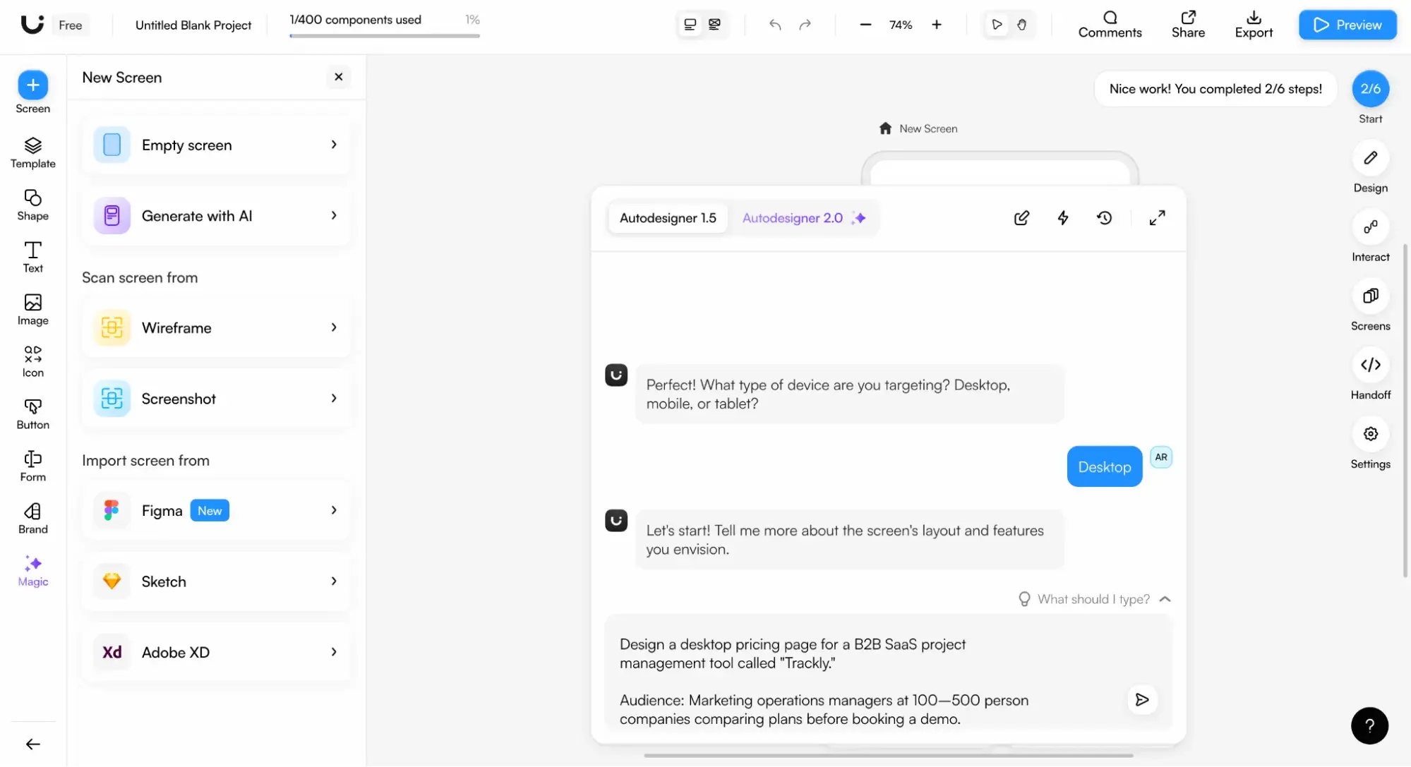The width and height of the screenshot is (1411, 767).
Task: Click the New Screen home label
Action: point(918,128)
